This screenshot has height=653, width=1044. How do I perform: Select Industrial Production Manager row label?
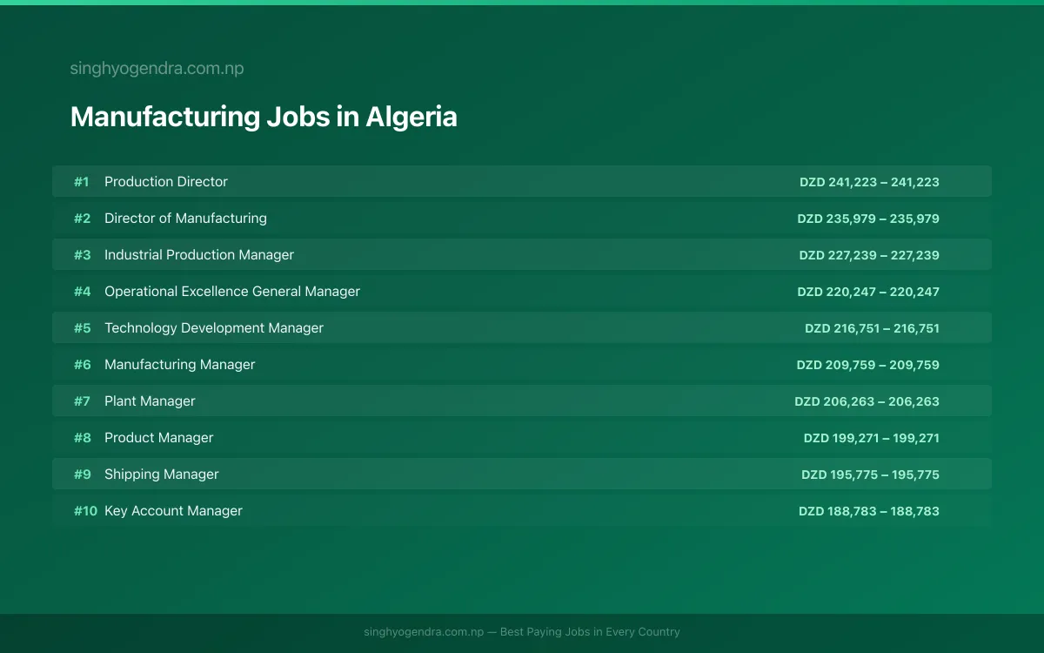[x=199, y=255]
